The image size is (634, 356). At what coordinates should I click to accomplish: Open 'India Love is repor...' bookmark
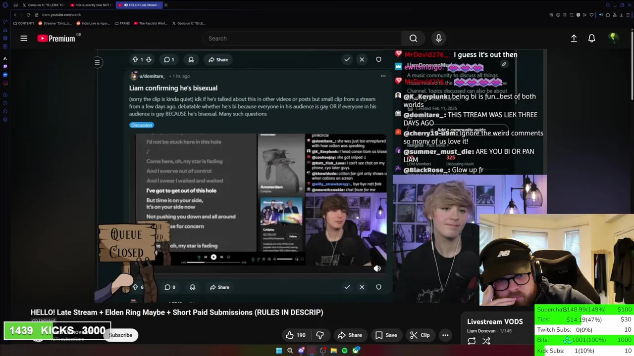[93, 23]
